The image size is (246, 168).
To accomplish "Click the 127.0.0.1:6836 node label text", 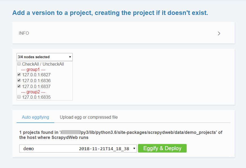I will tap(36, 81).
